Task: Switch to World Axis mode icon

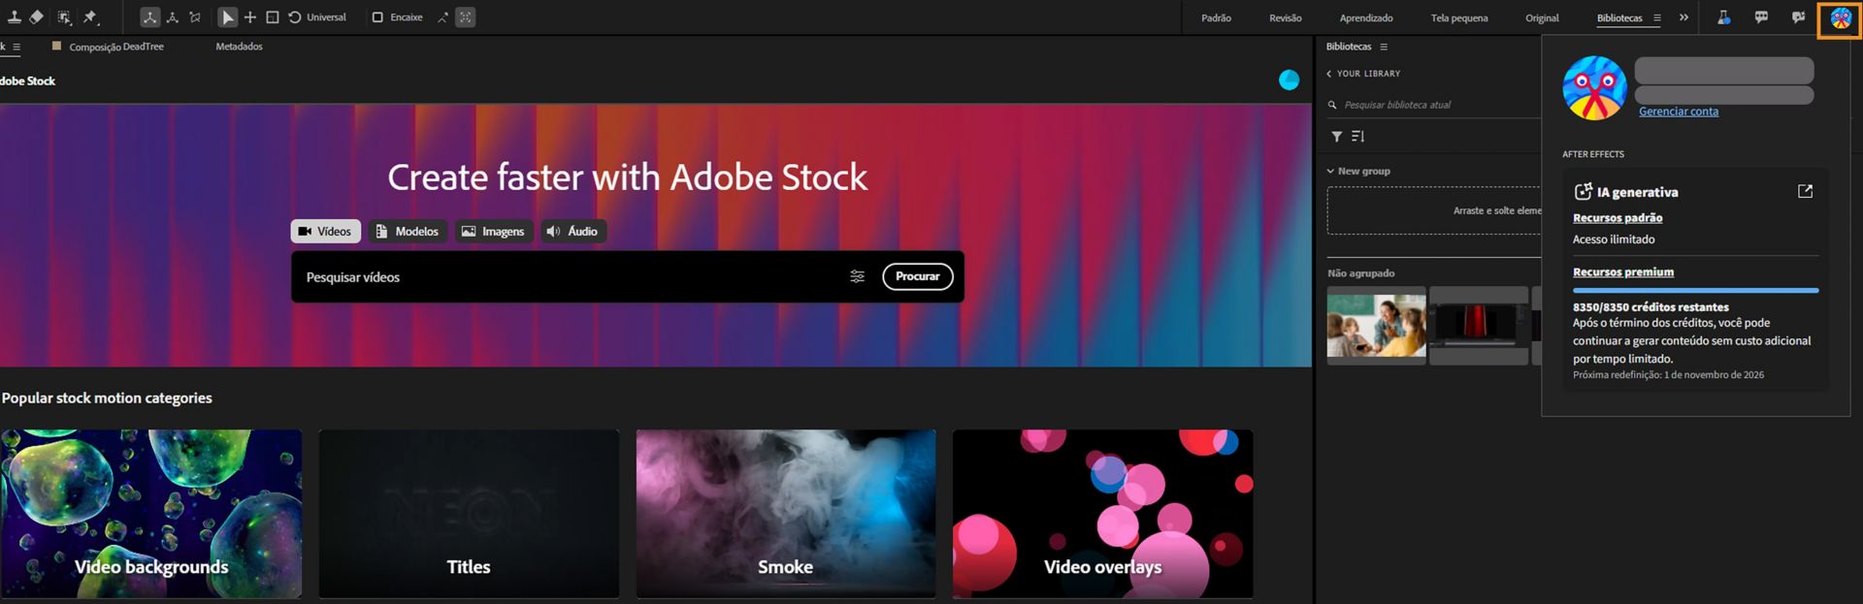Action: pyautogui.click(x=173, y=17)
